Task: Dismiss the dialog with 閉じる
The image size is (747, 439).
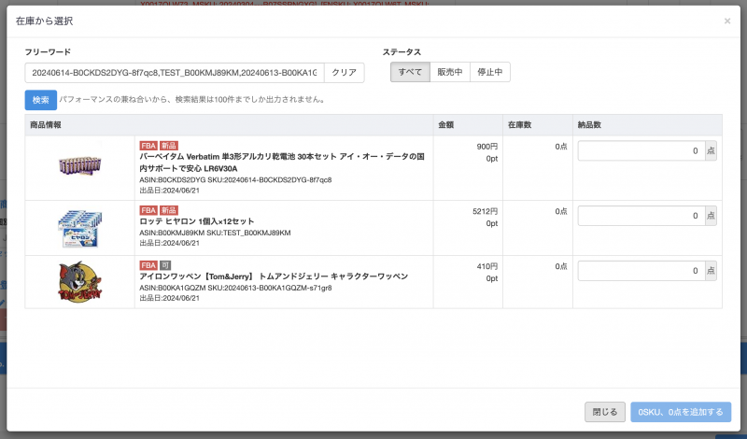Action: coord(605,412)
